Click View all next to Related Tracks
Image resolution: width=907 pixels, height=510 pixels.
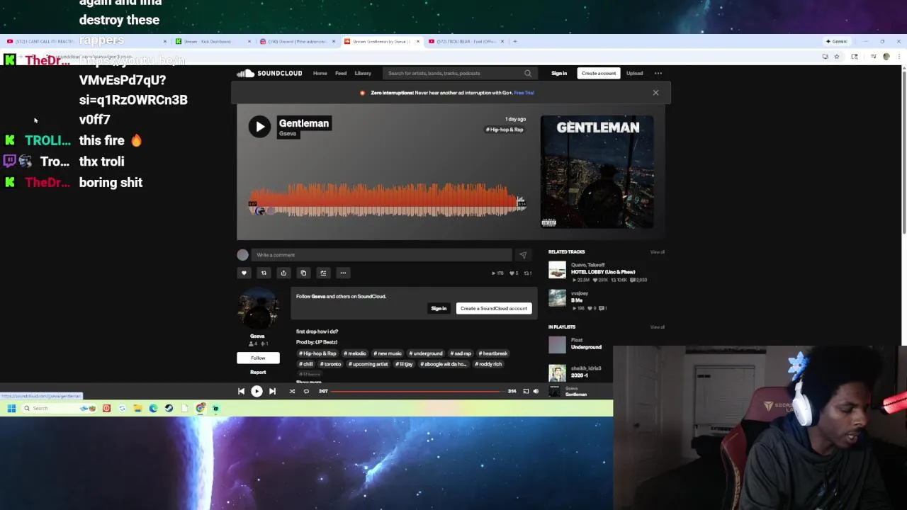click(x=658, y=252)
